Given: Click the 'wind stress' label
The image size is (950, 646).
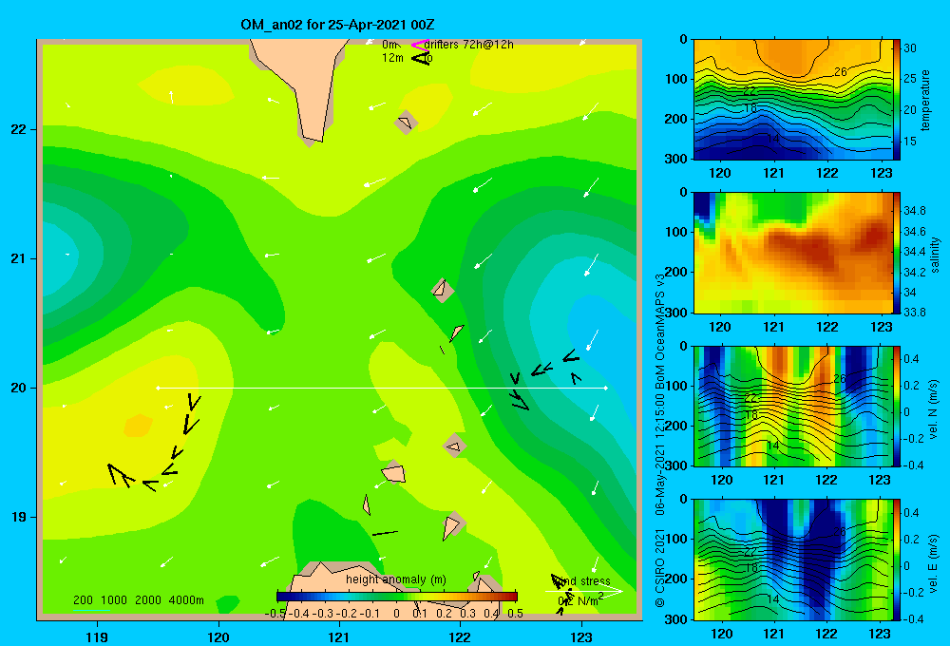Looking at the screenshot, I should [583, 581].
